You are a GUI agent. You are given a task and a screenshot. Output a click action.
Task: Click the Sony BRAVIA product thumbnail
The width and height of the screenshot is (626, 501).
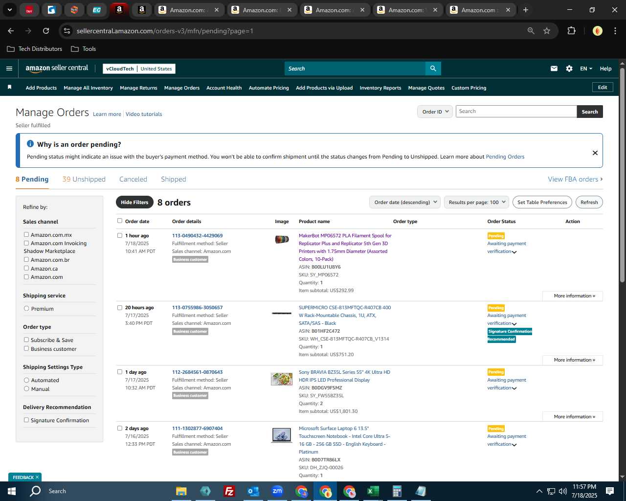click(x=282, y=379)
